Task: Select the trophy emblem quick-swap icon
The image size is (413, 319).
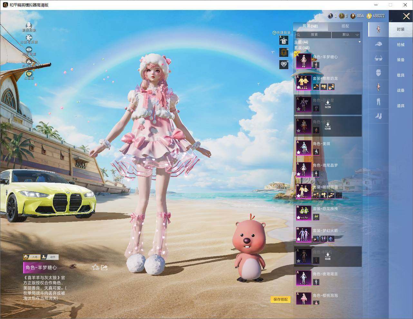Action: pyautogui.click(x=283, y=52)
